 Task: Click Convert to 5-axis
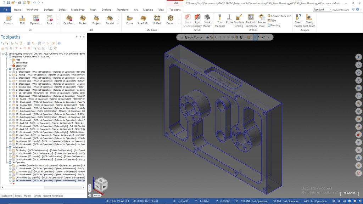pos(279,16)
